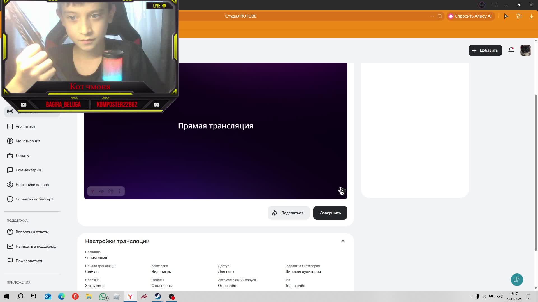Click the page vertical scrollbar
This screenshot has width=538, height=302.
pos(536,172)
